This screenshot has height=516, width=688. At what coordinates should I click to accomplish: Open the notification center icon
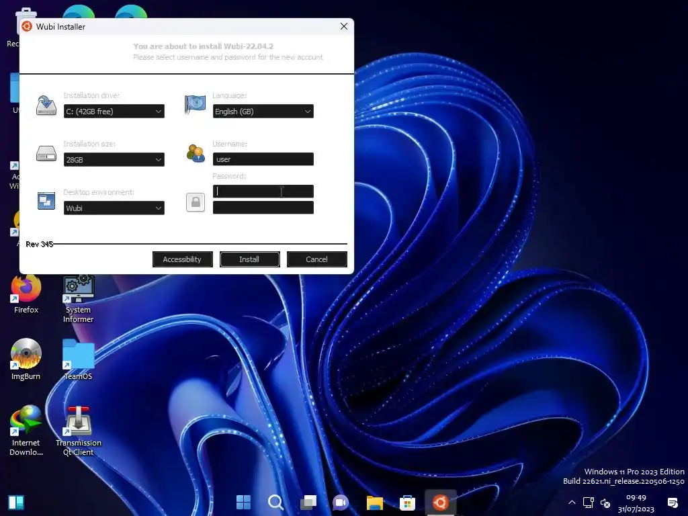click(673, 503)
